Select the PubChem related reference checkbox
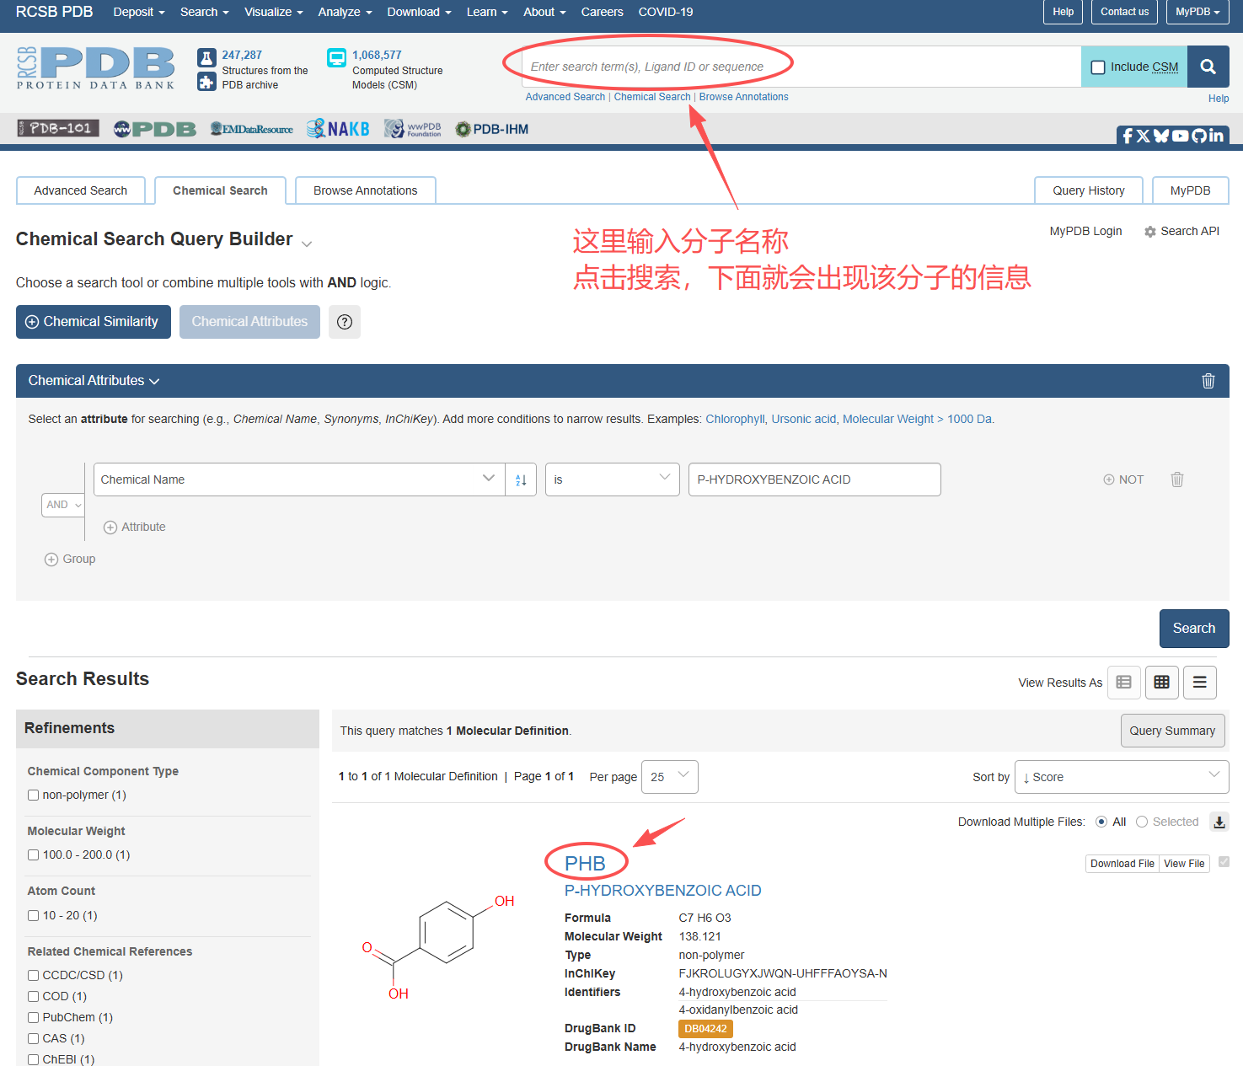 tap(34, 1017)
